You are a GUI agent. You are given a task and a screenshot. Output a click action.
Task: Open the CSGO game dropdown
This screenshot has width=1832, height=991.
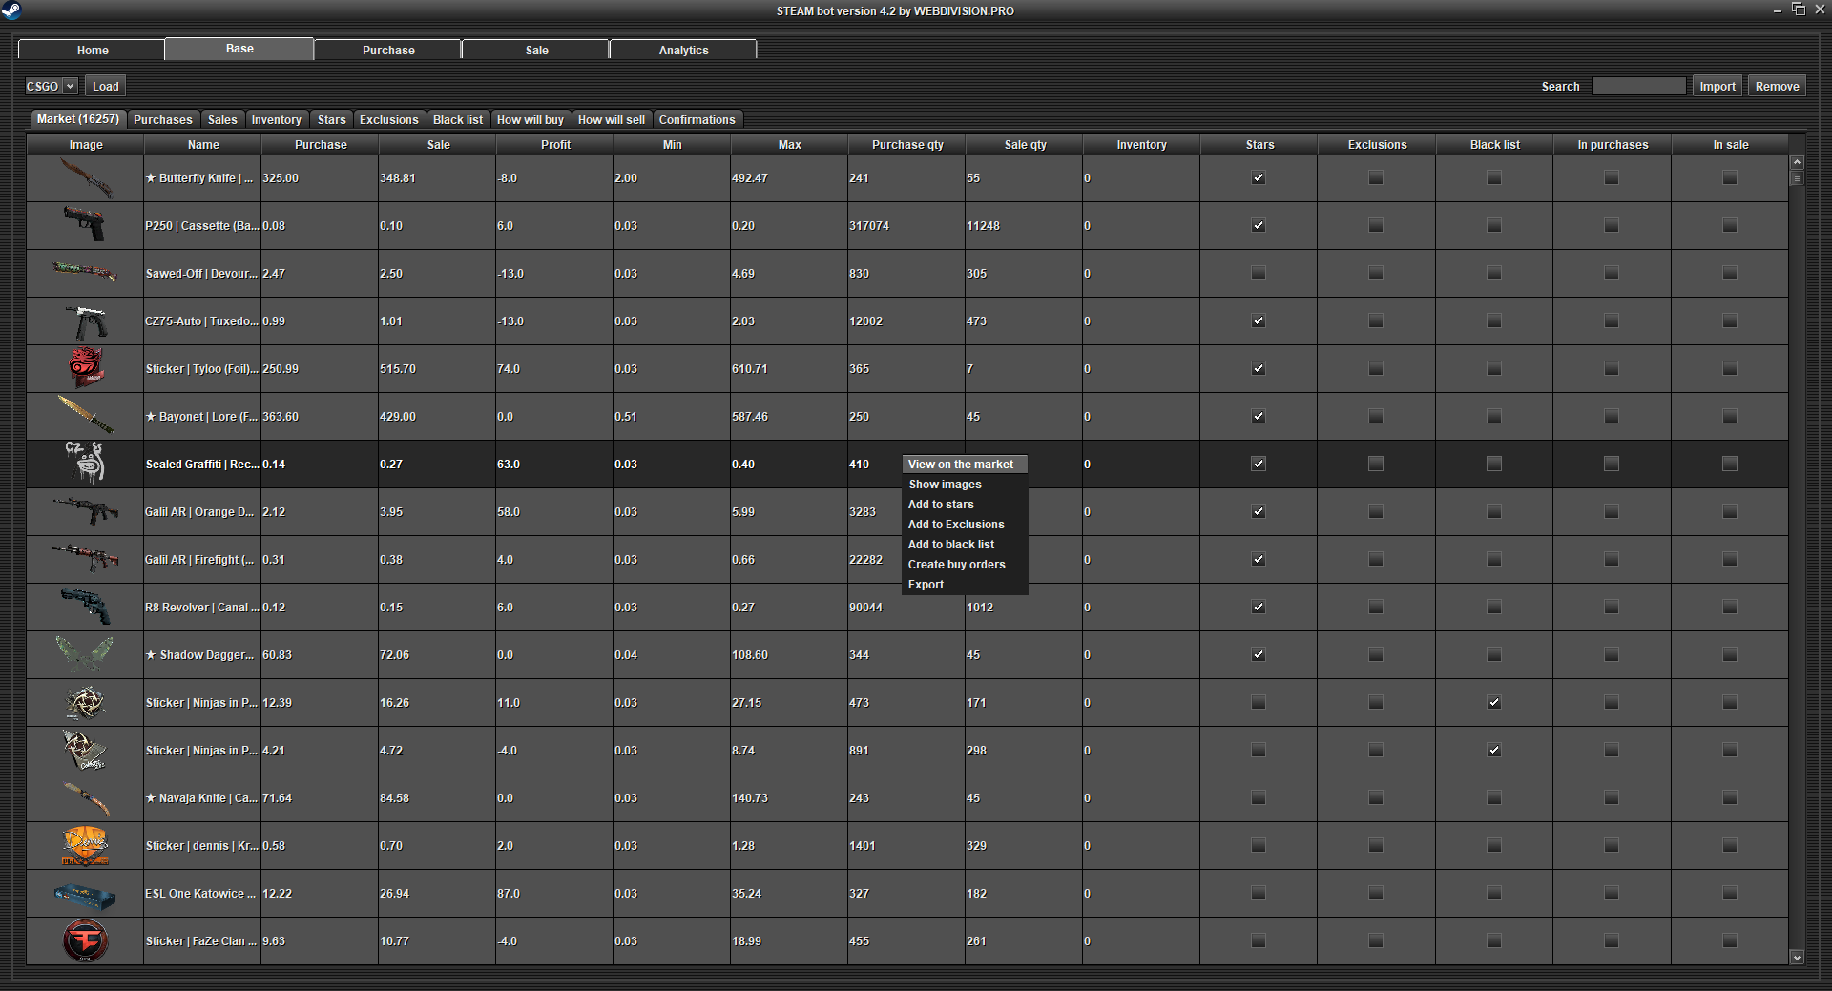(x=51, y=86)
